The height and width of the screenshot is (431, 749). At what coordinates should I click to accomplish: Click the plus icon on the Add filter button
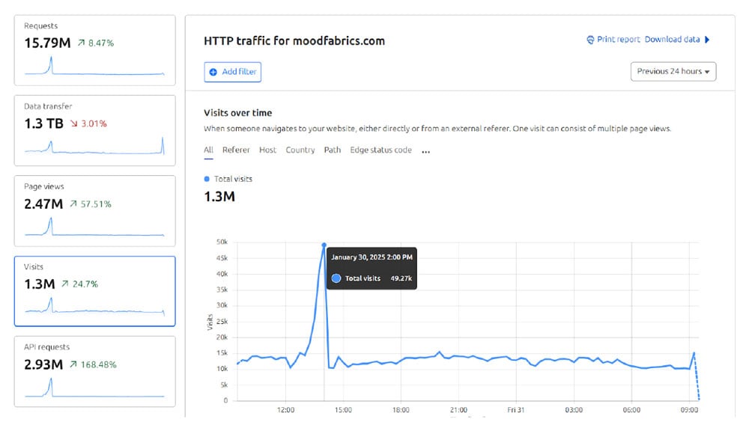[x=216, y=72]
